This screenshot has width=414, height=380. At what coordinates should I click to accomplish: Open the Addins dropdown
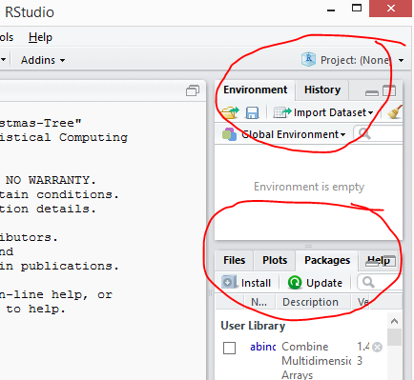[43, 60]
